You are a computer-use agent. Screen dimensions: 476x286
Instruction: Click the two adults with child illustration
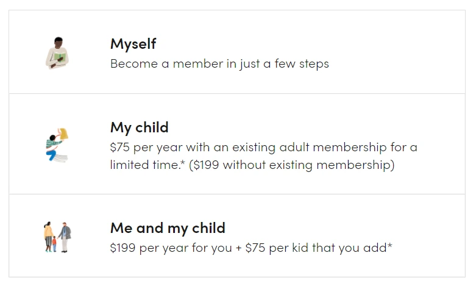pyautogui.click(x=57, y=237)
